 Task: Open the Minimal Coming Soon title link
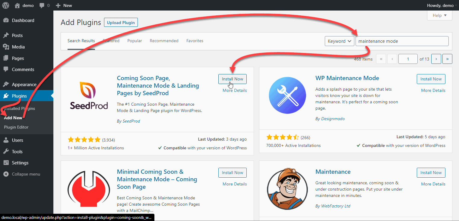tap(157, 179)
